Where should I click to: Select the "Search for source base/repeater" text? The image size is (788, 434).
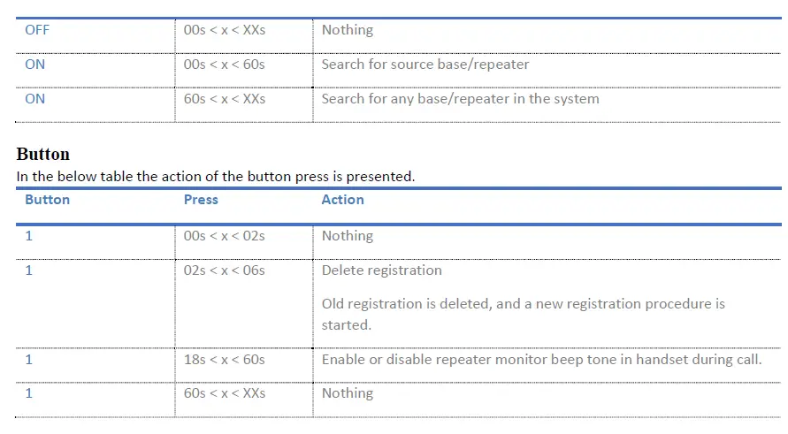pos(425,65)
